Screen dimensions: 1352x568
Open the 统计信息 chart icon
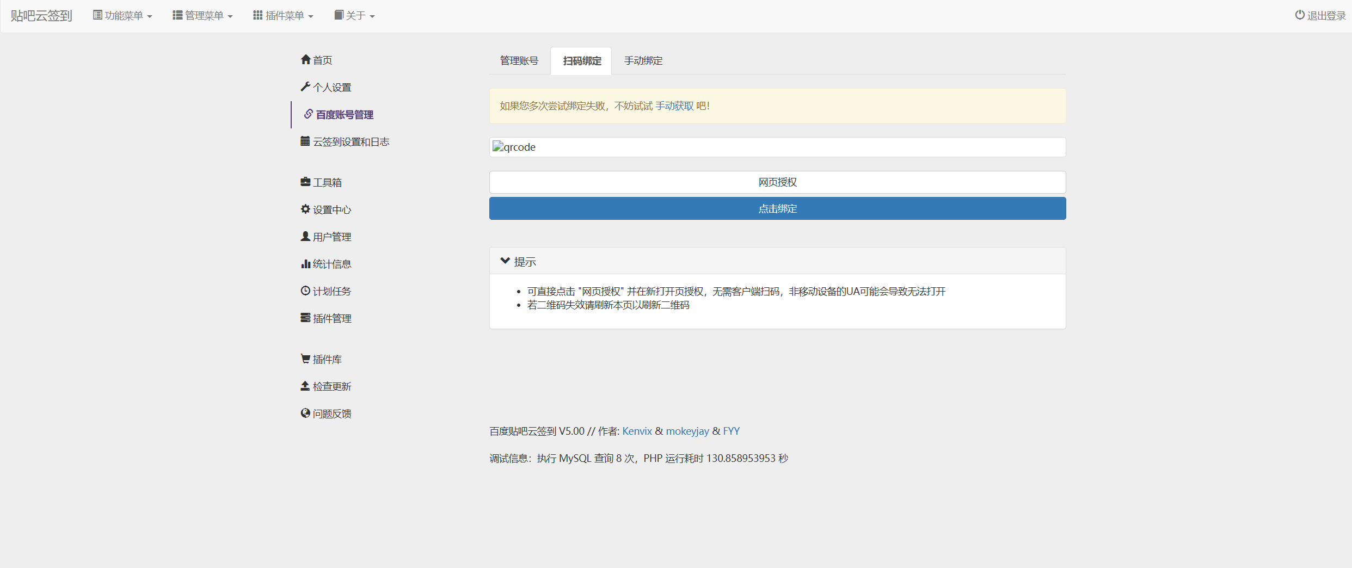305,263
